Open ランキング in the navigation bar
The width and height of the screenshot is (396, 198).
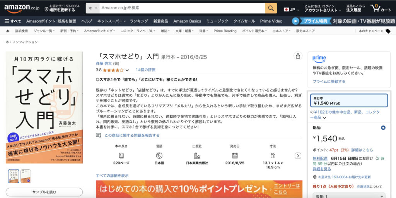139,21
